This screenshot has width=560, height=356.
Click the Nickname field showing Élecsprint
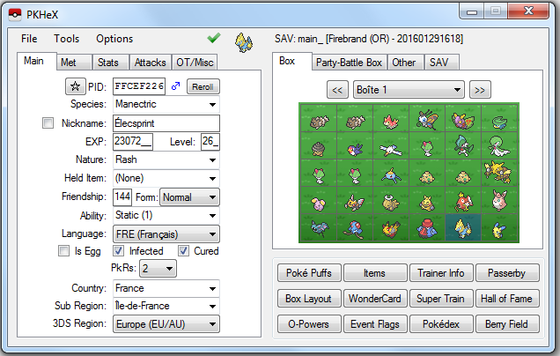click(166, 123)
